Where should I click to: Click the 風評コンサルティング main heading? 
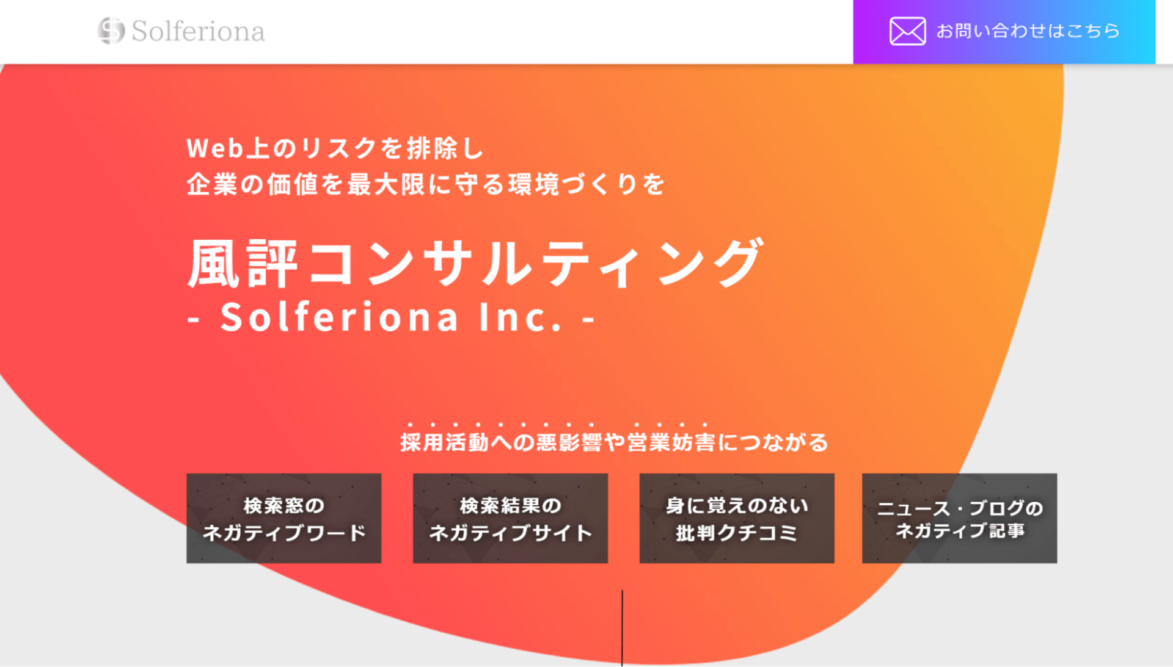(x=475, y=263)
